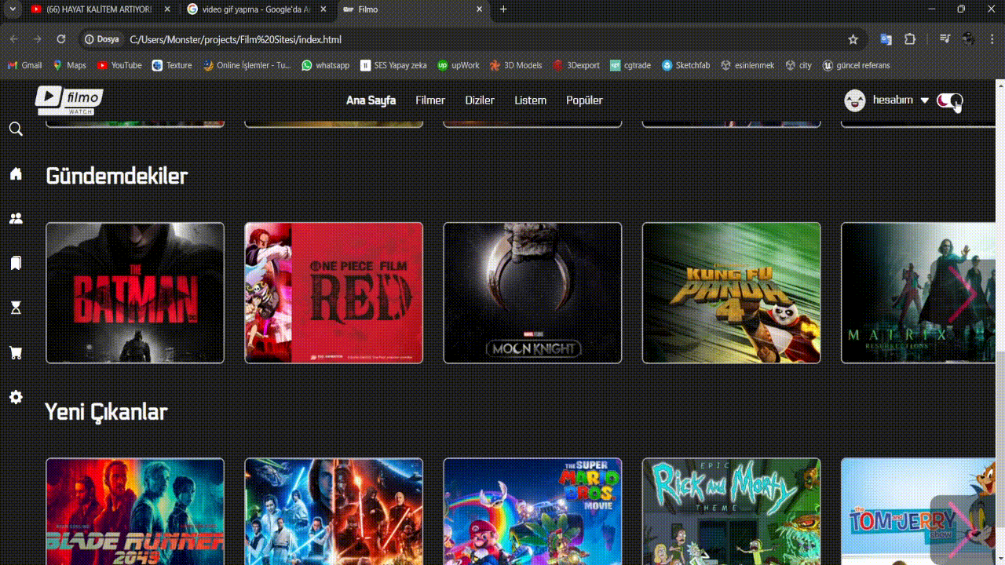Open the Super Mario Bros. Movie poster
Screen dimensions: 1005x565
(532, 512)
